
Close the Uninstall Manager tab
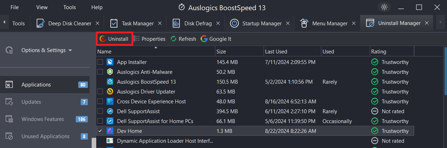pos(427,23)
